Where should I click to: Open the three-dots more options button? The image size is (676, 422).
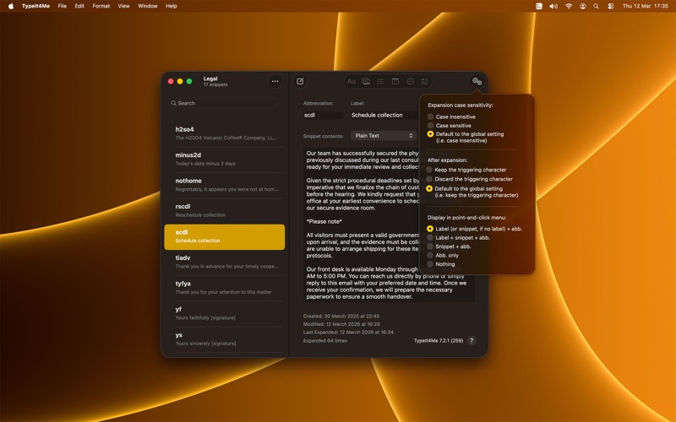click(x=275, y=81)
